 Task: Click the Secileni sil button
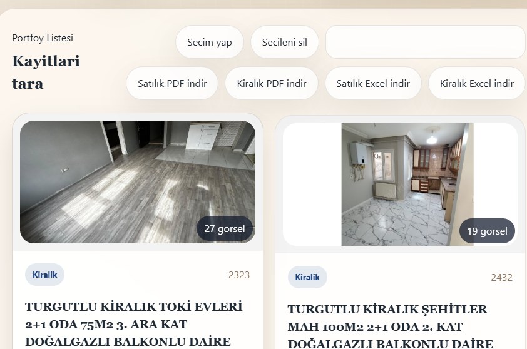[284, 43]
